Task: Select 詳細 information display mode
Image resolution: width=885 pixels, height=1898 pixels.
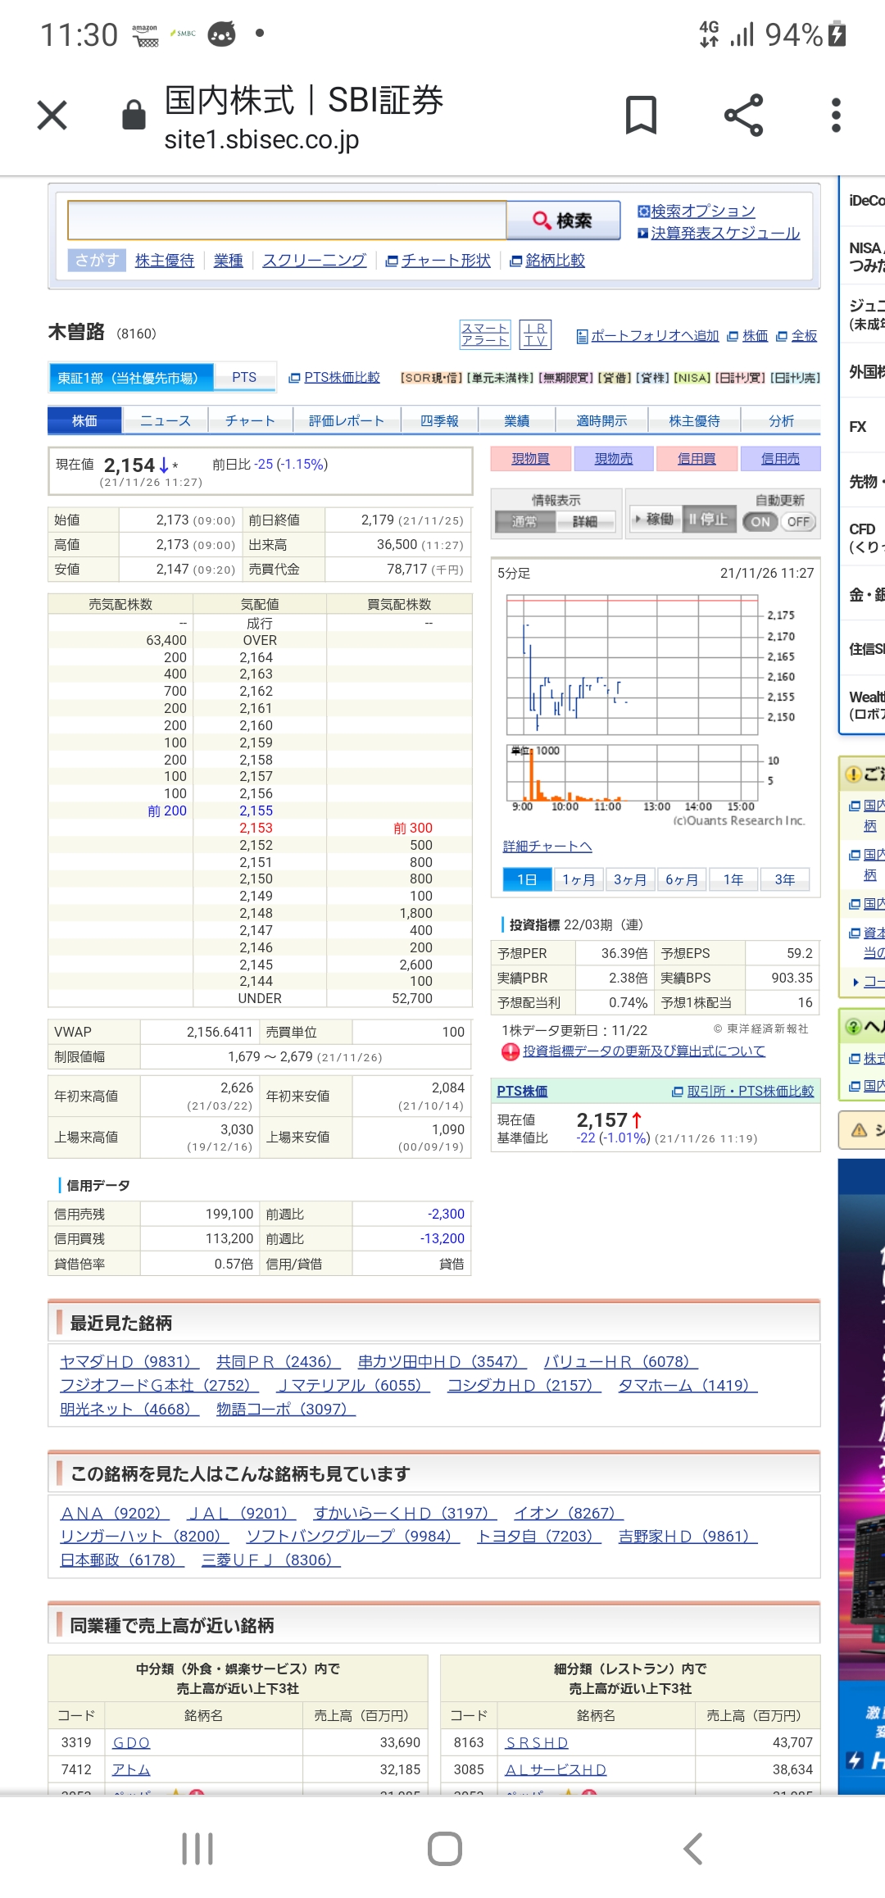Action: click(x=584, y=521)
